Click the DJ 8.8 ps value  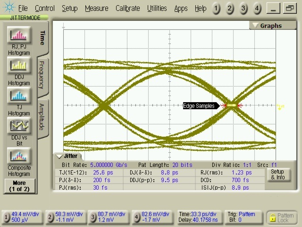(169, 173)
